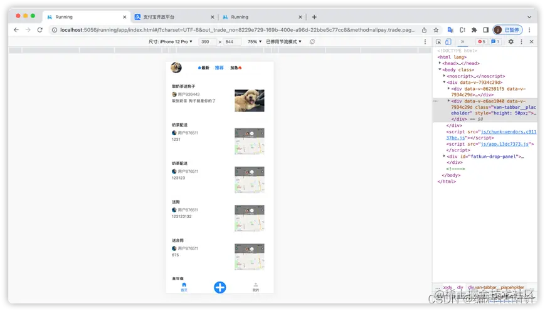This screenshot has height=311, width=545.
Task: Go back with the browser back arrow
Action: point(16,30)
